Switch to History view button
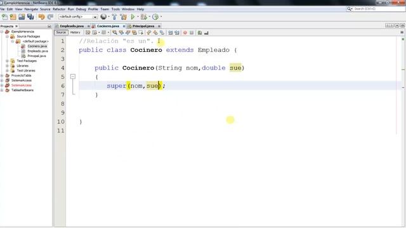The height and width of the screenshot is (228, 406). click(x=75, y=32)
